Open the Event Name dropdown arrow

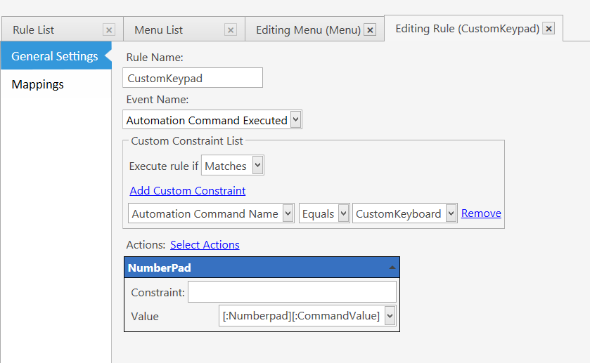[296, 120]
